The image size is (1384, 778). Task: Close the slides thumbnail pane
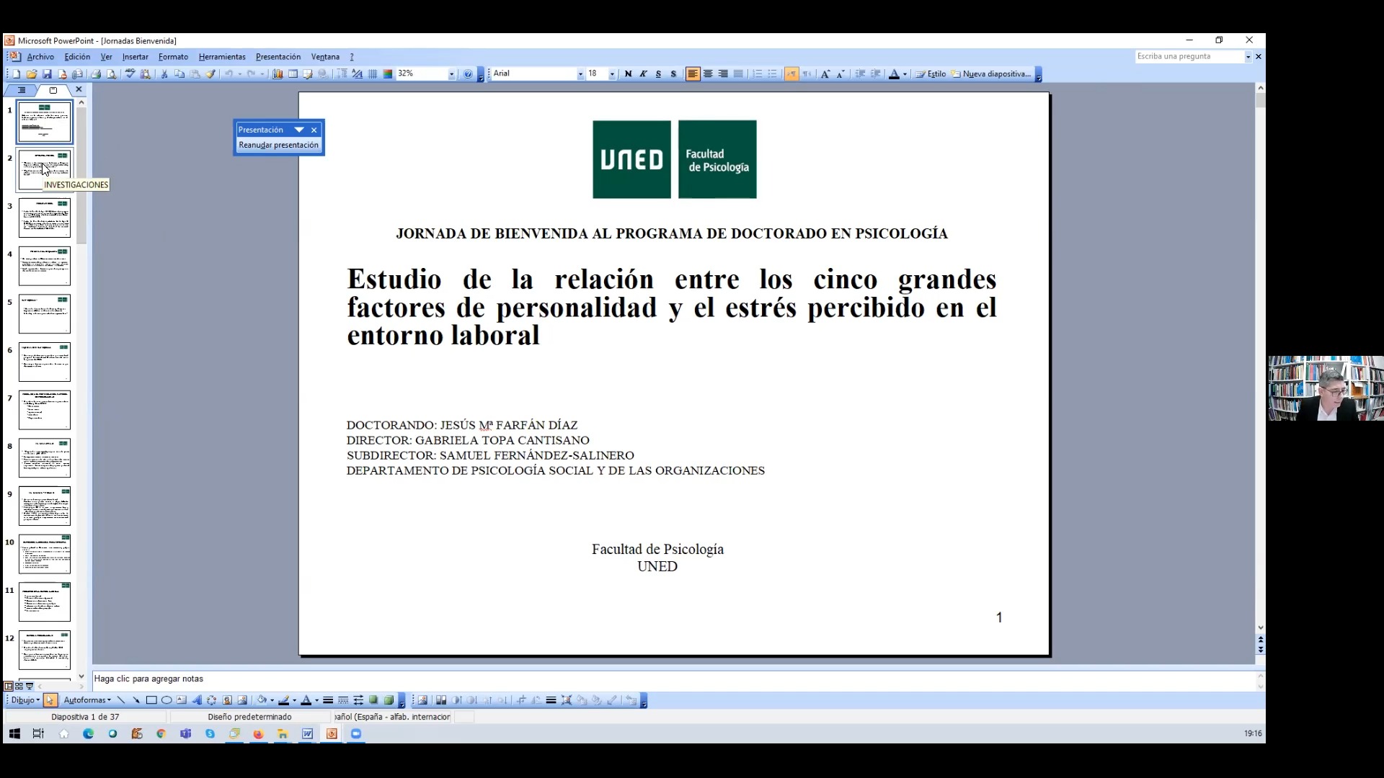pos(79,90)
